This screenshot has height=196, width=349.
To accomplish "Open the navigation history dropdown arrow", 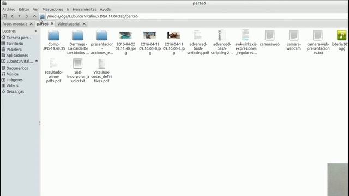I will [x=20, y=16].
